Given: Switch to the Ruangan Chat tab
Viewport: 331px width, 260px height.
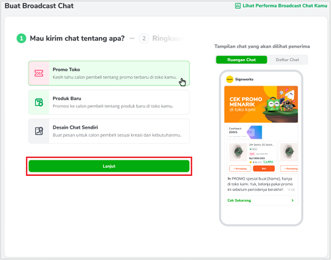Looking at the screenshot, I should 242,60.
